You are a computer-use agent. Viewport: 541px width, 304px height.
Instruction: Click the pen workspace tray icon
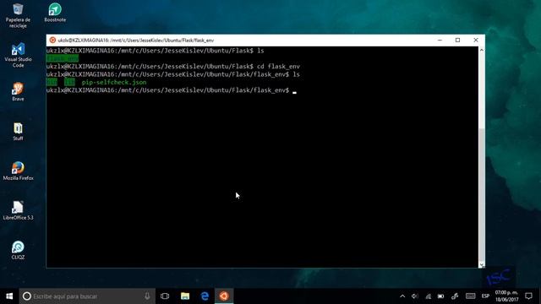[455, 296]
